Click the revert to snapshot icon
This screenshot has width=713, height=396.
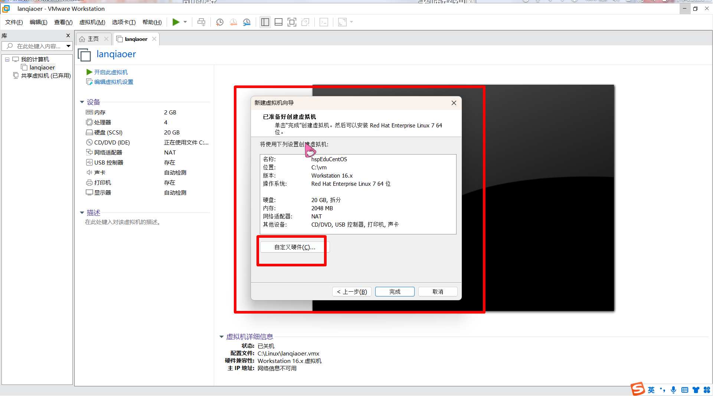tap(233, 22)
